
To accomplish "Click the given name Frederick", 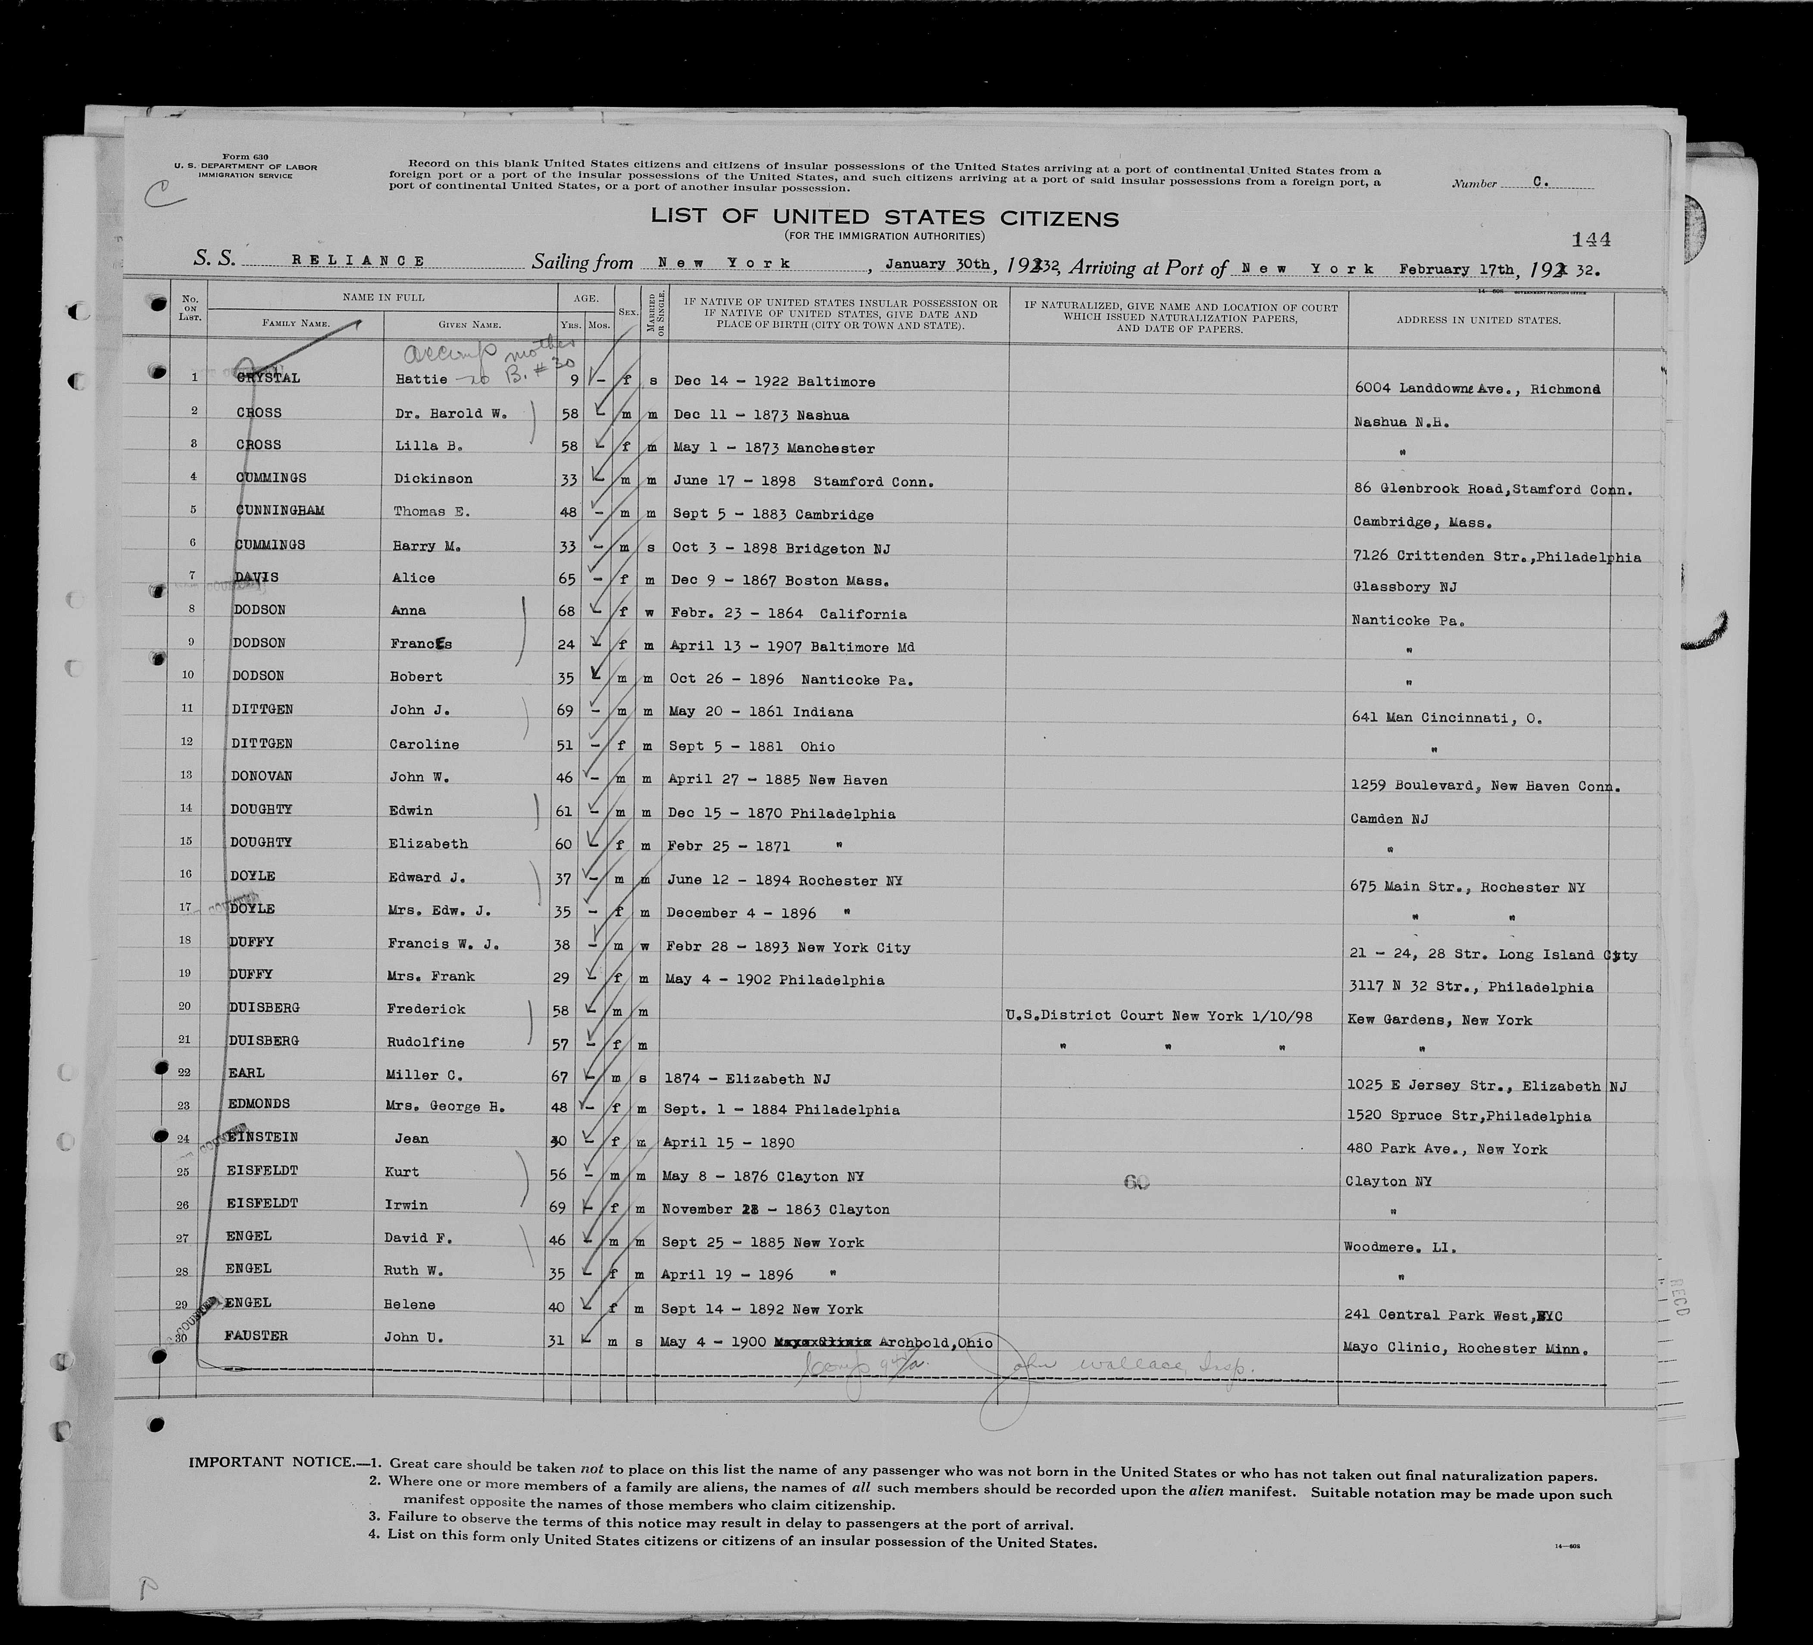I will point(426,1008).
